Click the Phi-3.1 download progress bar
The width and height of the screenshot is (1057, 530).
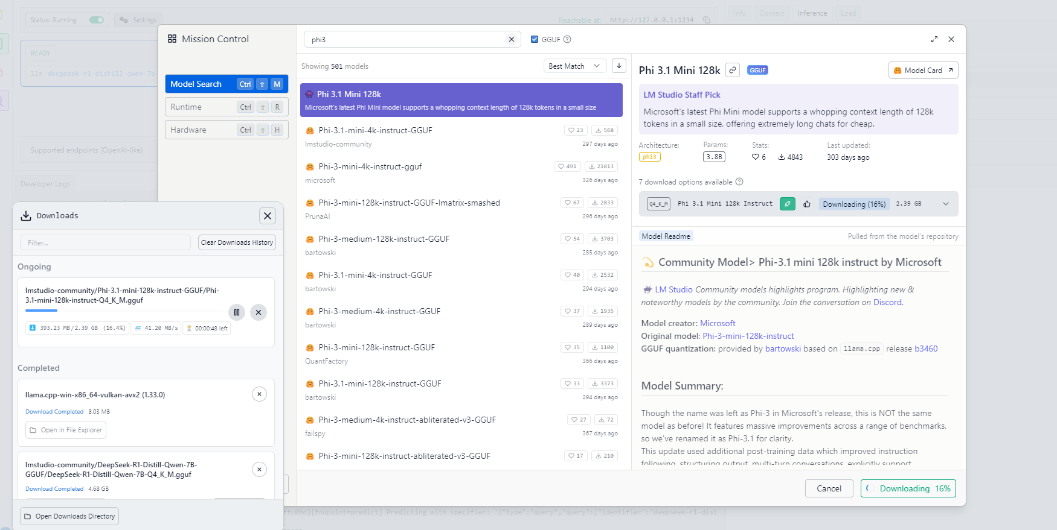pos(125,311)
